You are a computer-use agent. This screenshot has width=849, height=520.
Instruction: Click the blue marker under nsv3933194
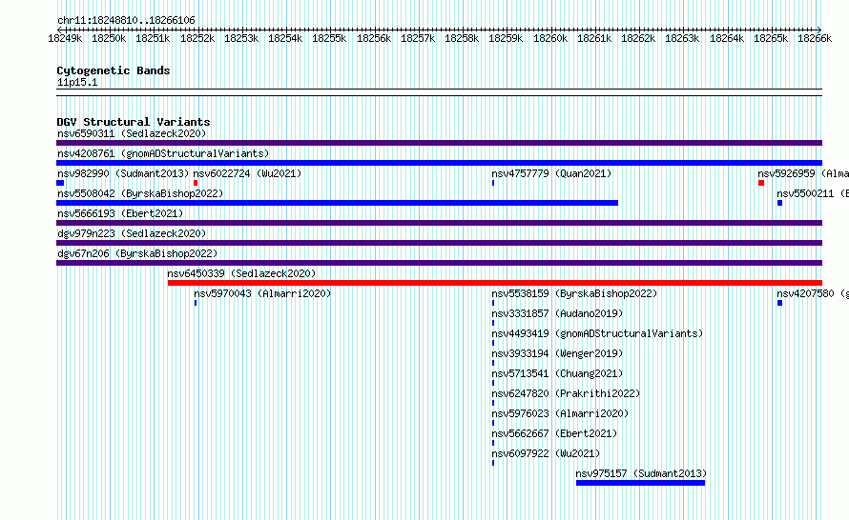[x=493, y=363]
